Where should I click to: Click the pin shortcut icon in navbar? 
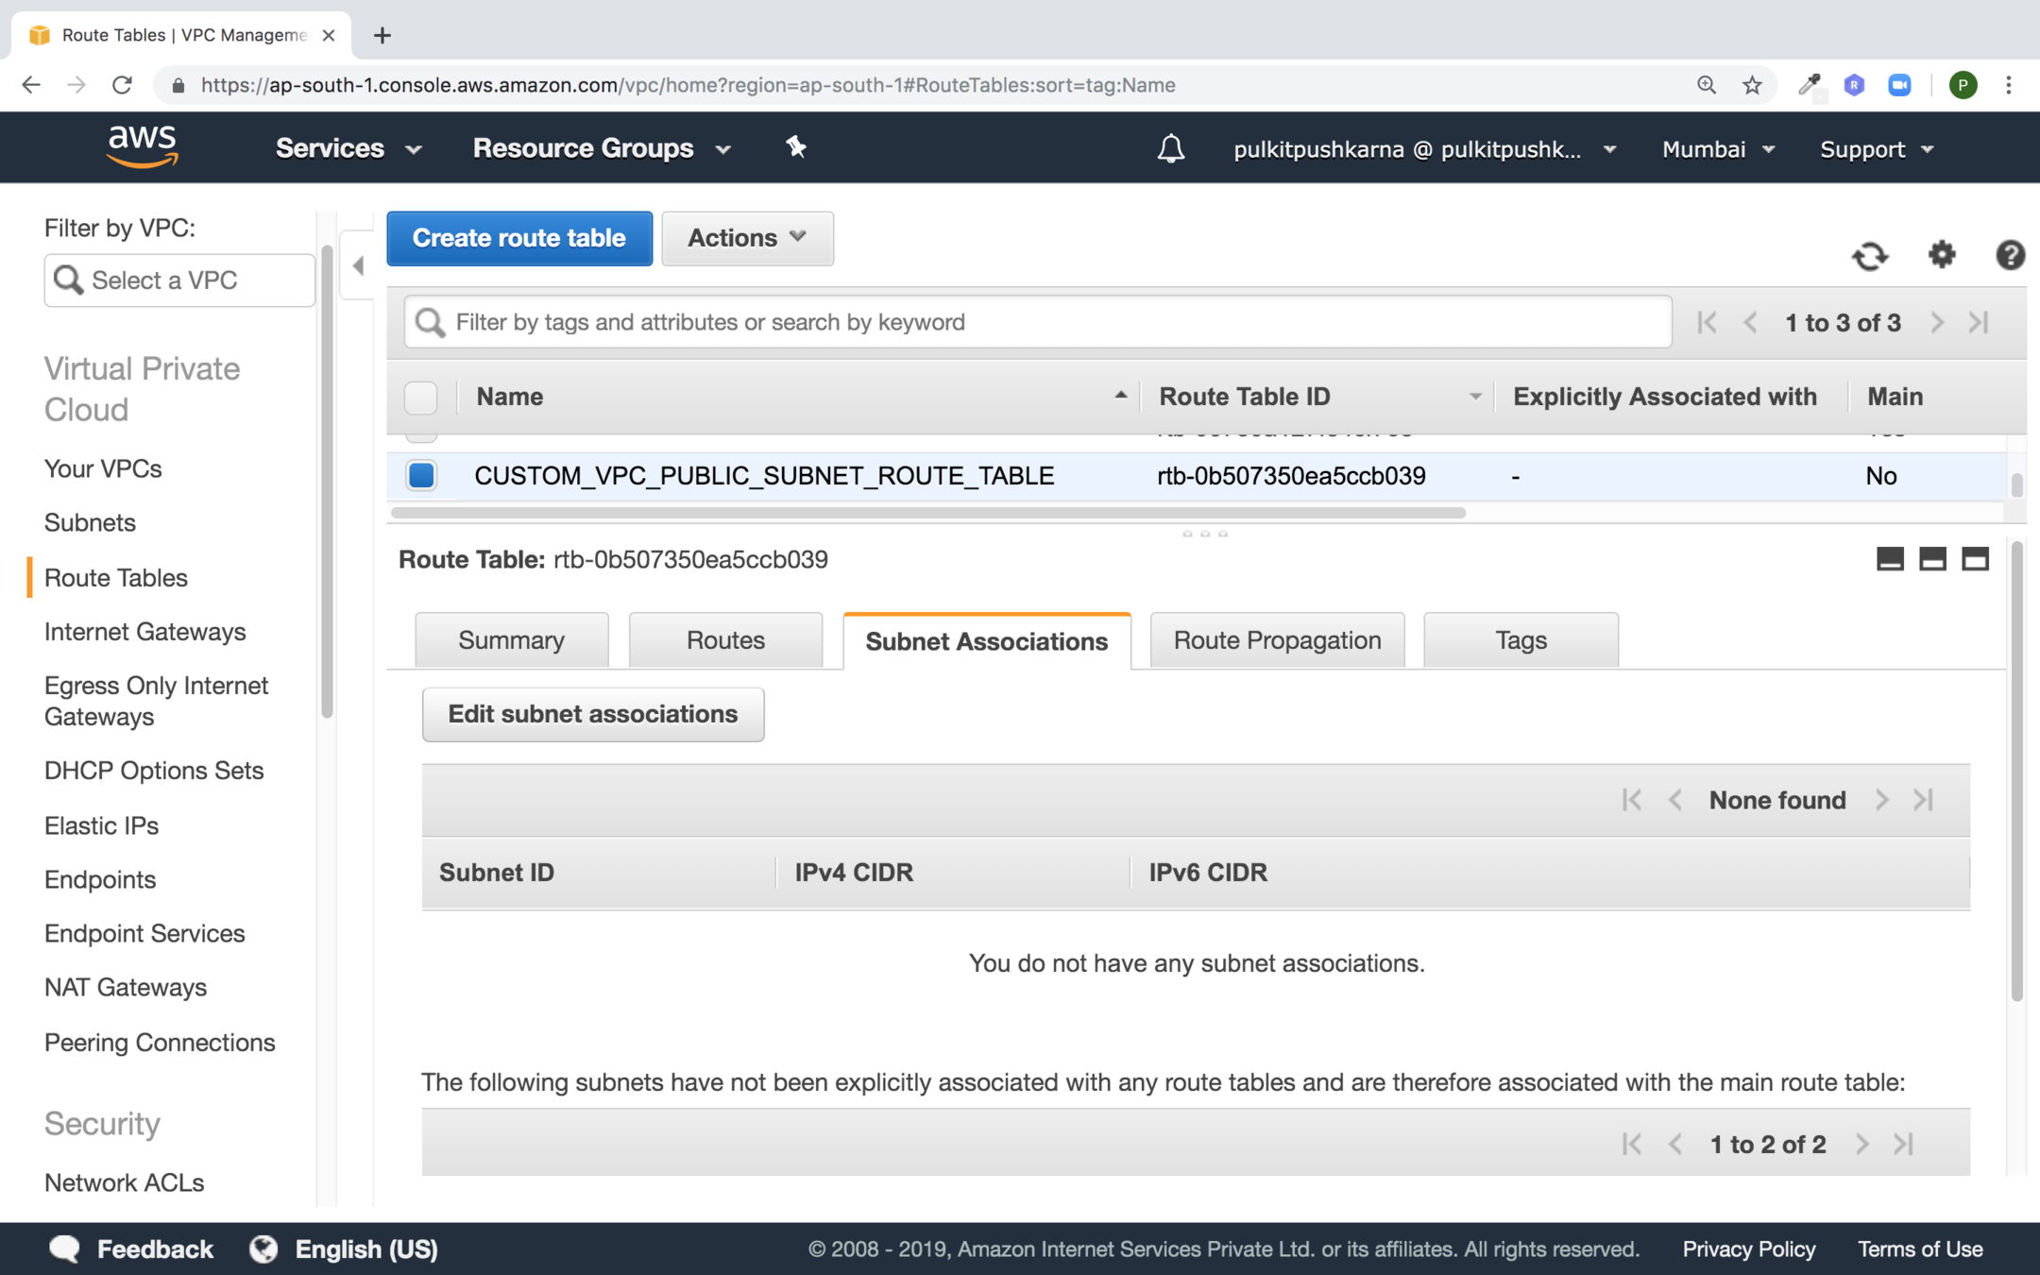pyautogui.click(x=796, y=147)
